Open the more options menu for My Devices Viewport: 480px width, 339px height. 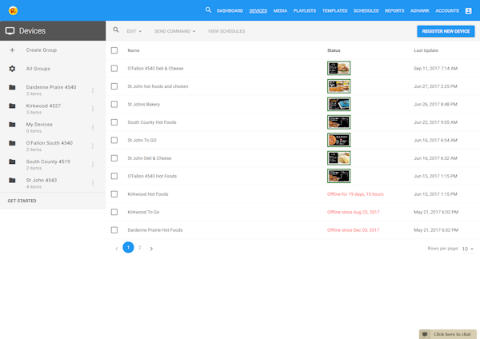pos(93,127)
